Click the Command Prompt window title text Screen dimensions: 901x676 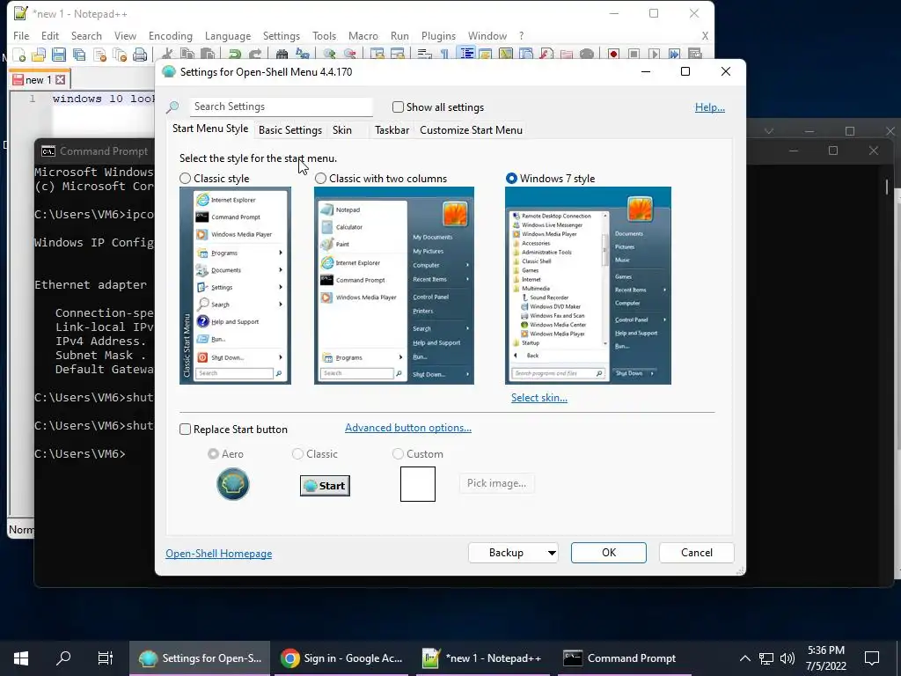pos(104,151)
